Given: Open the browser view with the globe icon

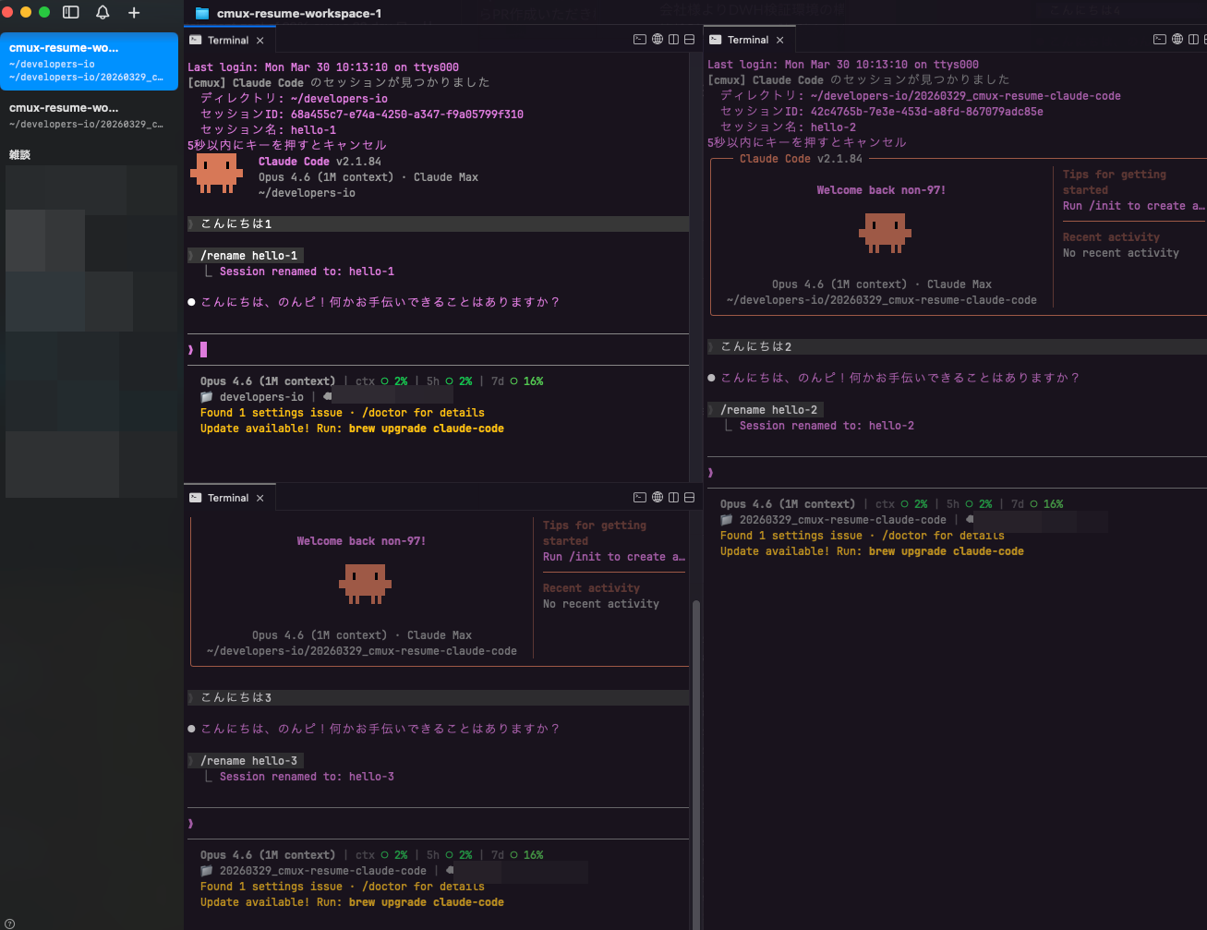Looking at the screenshot, I should pos(657,39).
